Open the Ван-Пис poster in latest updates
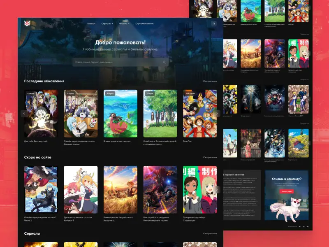Viewport: 329px width, 247px height. pyautogui.click(x=200, y=114)
